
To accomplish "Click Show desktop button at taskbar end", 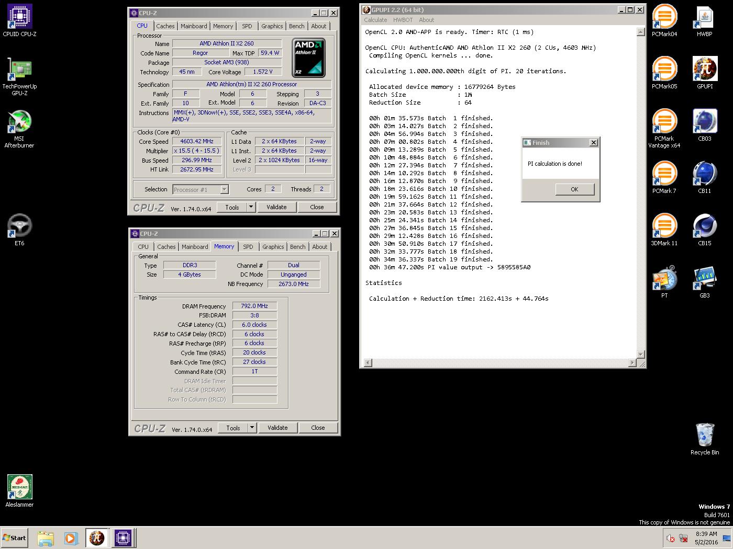I will click(x=727, y=538).
